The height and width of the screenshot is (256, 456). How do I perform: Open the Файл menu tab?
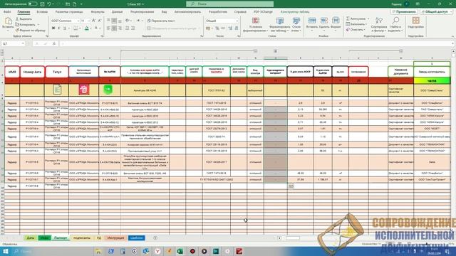pos(7,12)
